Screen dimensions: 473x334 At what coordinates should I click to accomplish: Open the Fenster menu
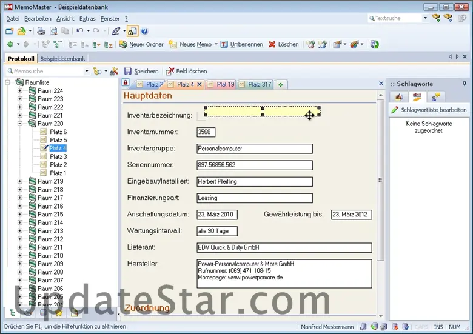[x=110, y=19]
